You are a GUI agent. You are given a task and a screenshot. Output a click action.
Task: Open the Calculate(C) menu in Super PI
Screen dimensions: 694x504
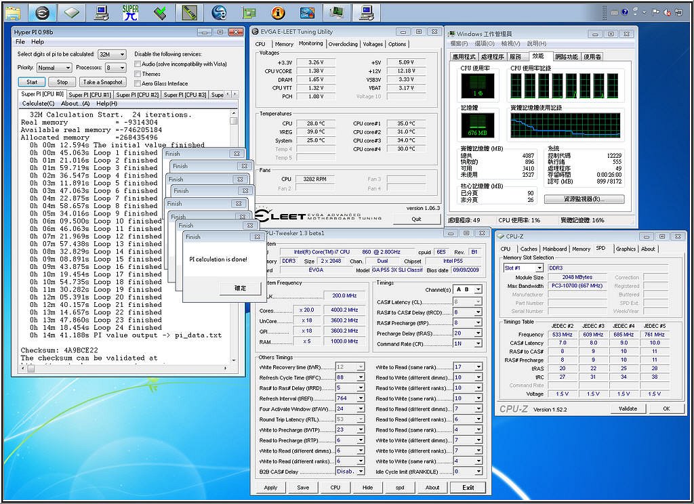pos(38,104)
